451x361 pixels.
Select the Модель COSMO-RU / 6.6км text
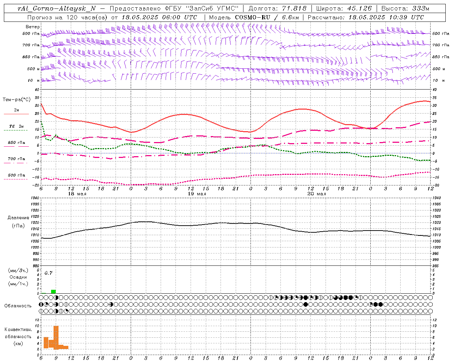254,17
